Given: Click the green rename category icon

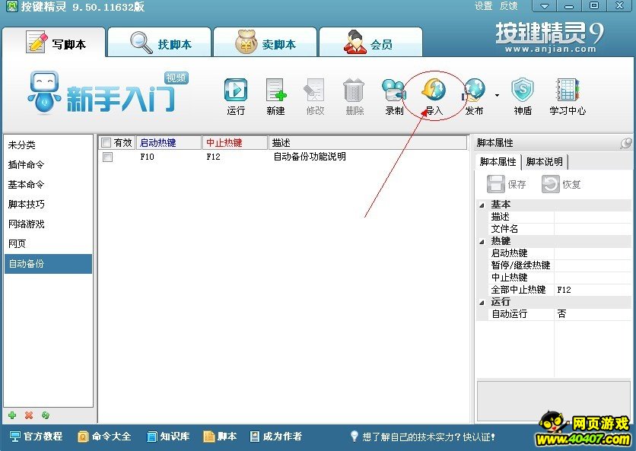Looking at the screenshot, I should point(46,415).
